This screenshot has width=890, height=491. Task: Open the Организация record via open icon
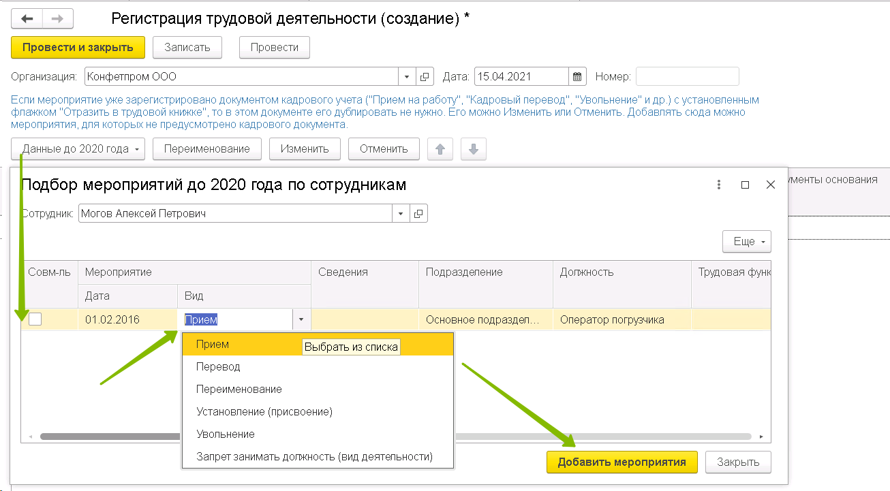point(424,76)
